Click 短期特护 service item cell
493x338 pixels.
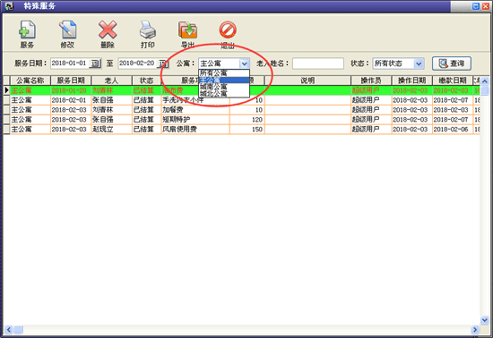195,120
